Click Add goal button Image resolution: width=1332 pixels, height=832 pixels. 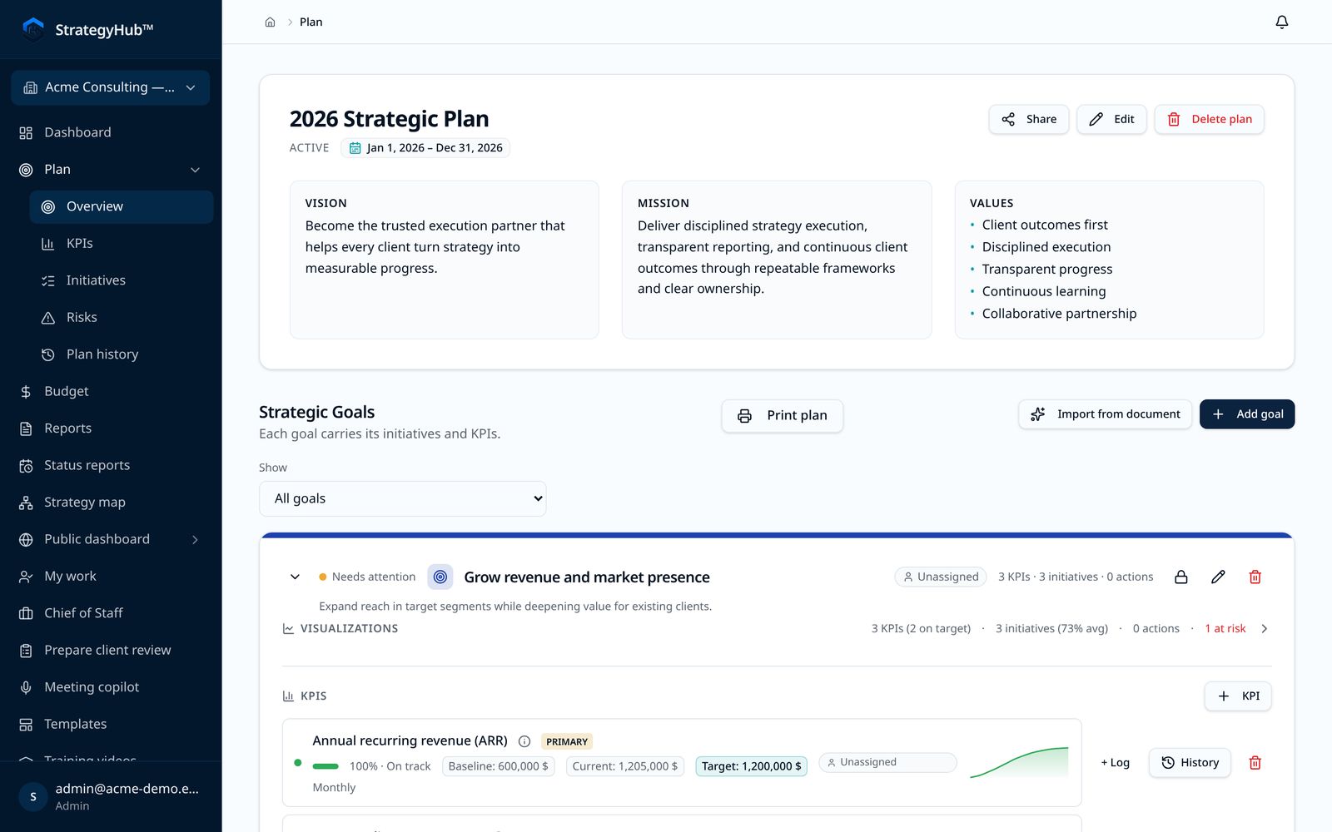point(1247,414)
